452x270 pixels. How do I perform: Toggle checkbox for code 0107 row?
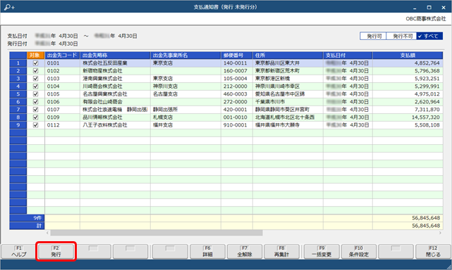[x=36, y=110]
